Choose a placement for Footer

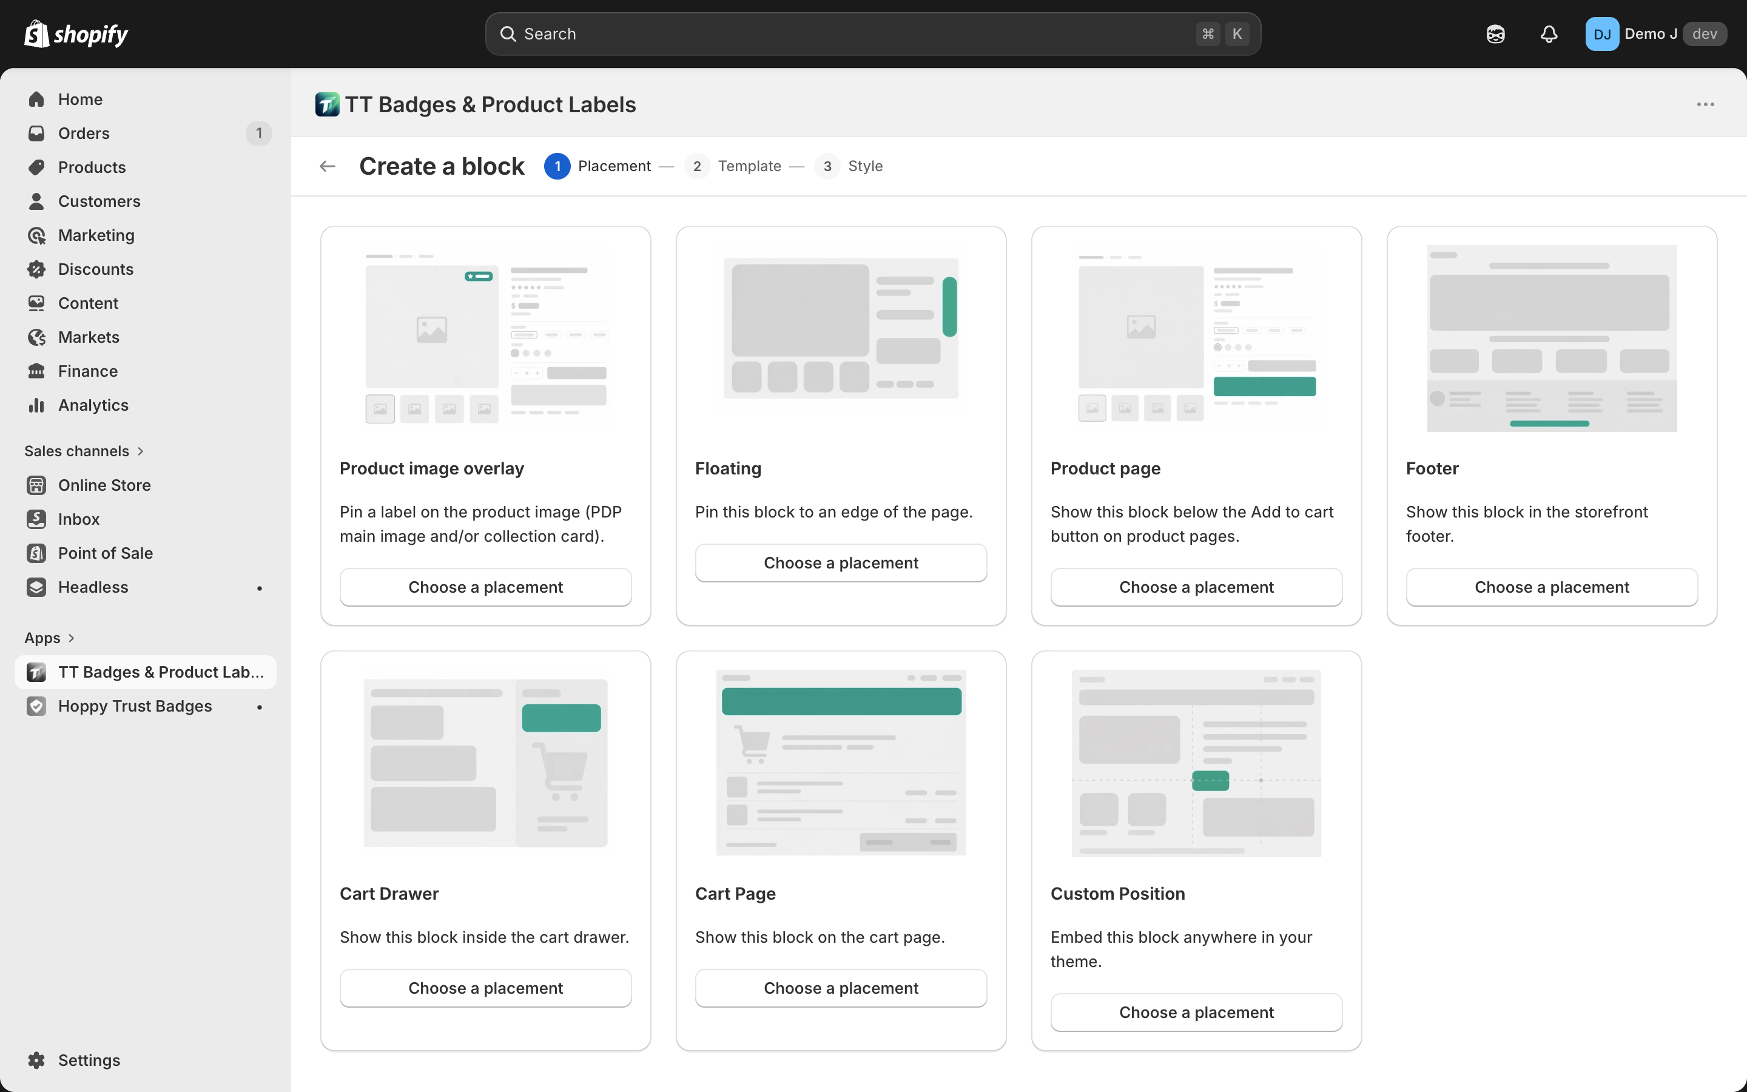[x=1552, y=587]
